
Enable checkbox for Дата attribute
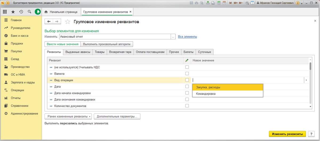(x=187, y=86)
